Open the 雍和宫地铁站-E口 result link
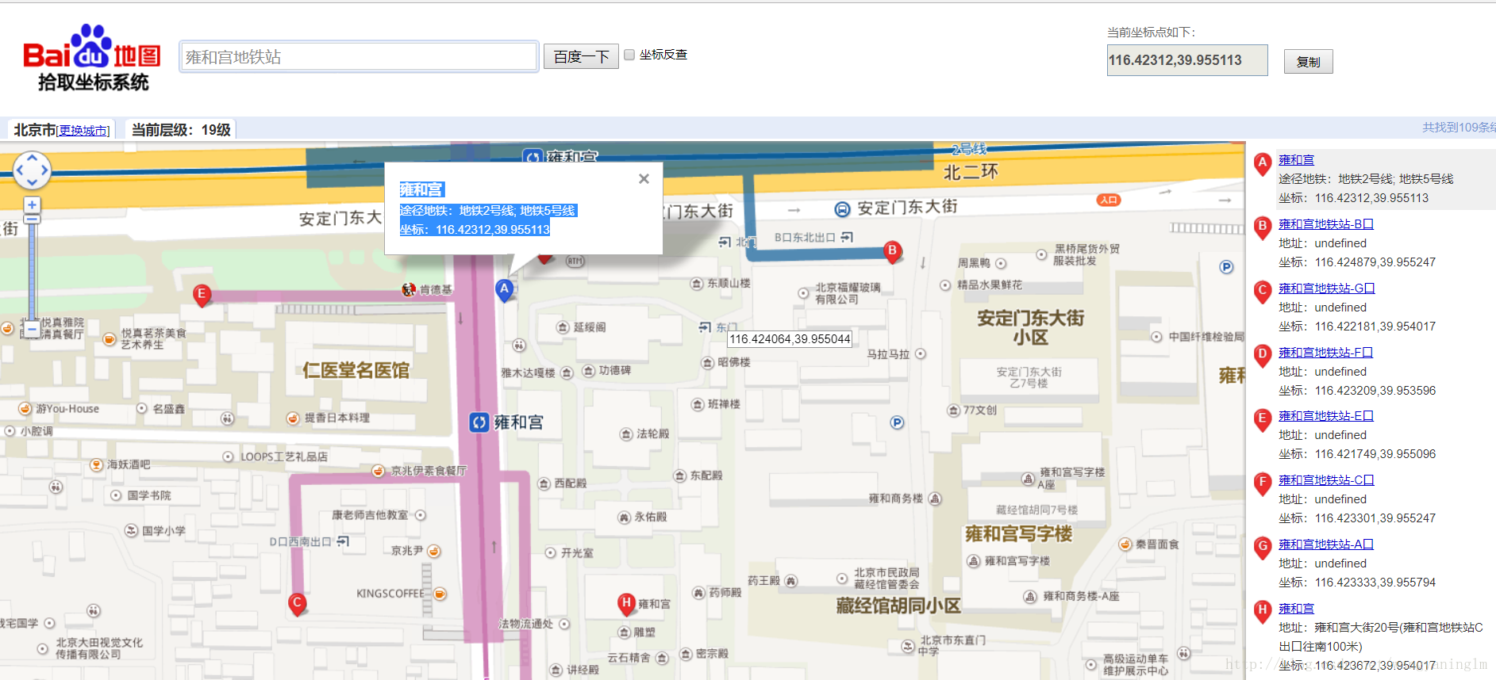This screenshot has height=680, width=1496. pyautogui.click(x=1325, y=416)
